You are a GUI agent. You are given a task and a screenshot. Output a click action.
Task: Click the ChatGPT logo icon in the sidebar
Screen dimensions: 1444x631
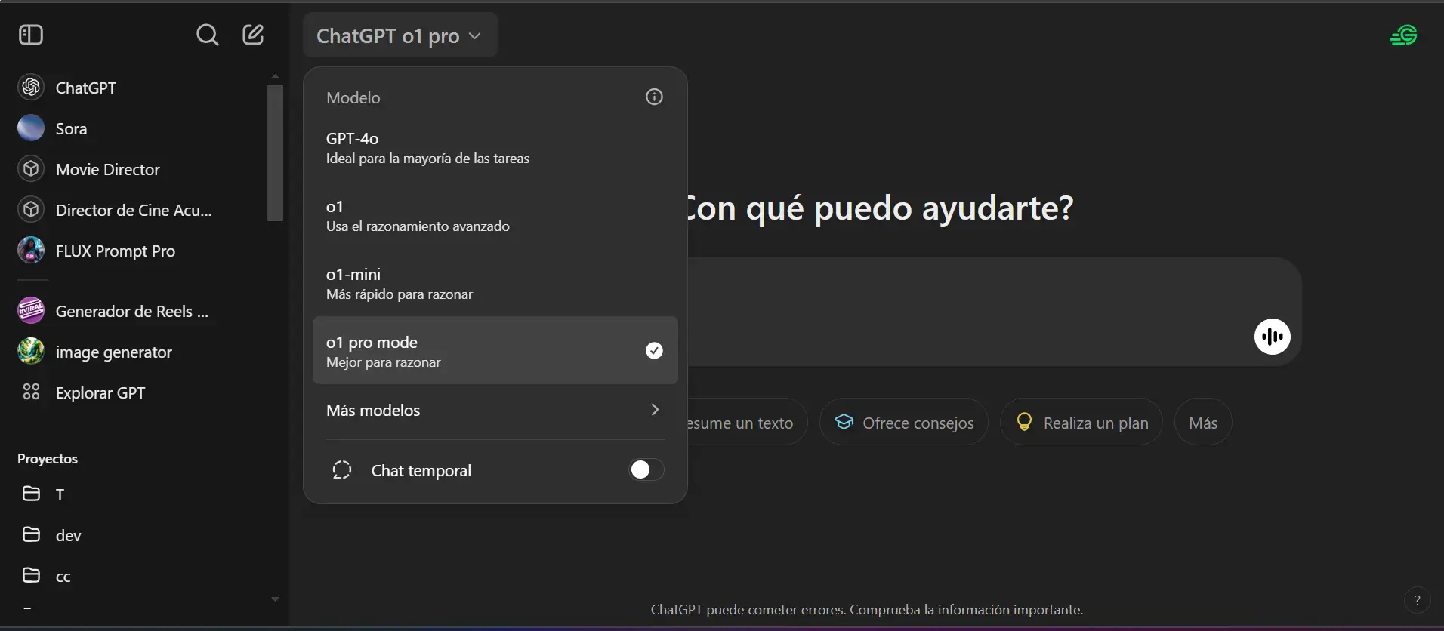click(31, 88)
